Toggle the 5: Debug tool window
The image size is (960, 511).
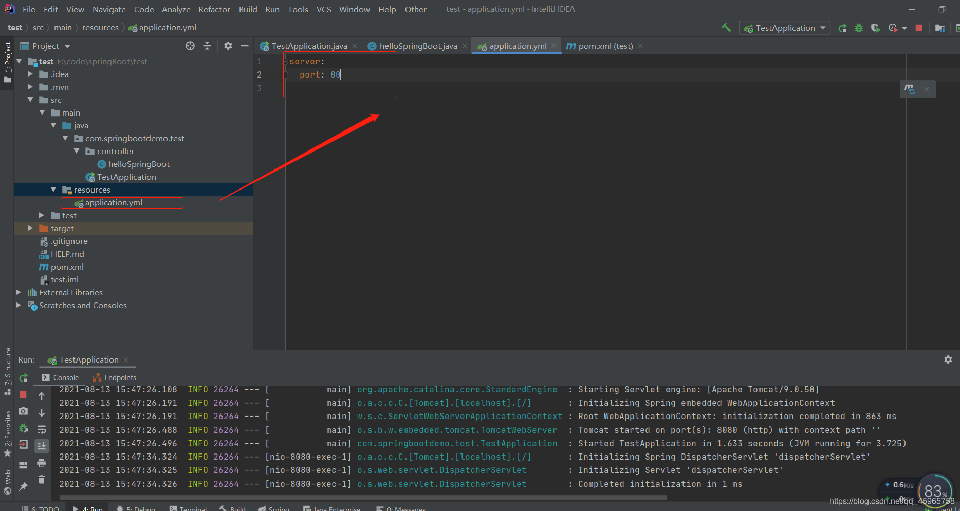pyautogui.click(x=136, y=508)
